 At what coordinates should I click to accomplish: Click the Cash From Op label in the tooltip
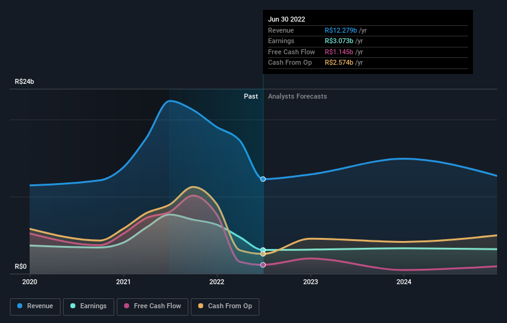click(290, 63)
